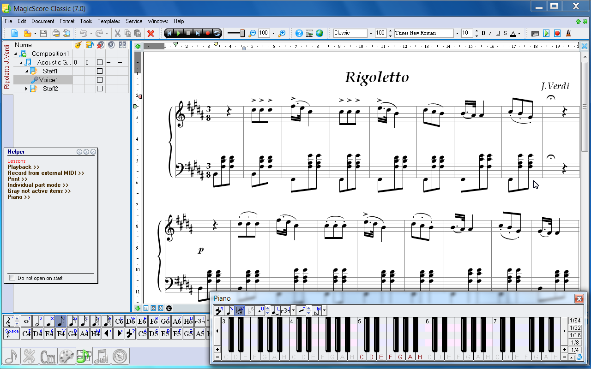Select quarter note duration in palette

click(x=50, y=321)
